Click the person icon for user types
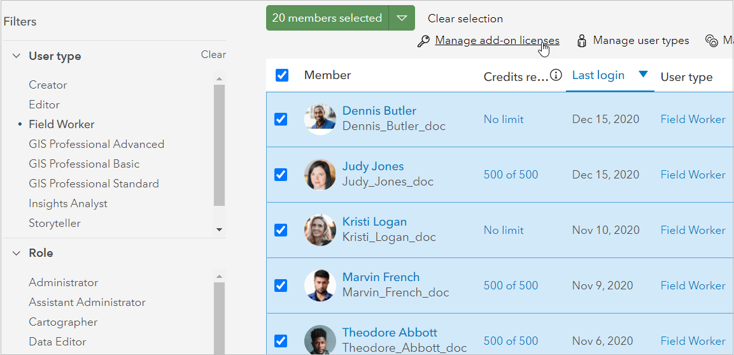This screenshot has width=734, height=355. pos(582,41)
